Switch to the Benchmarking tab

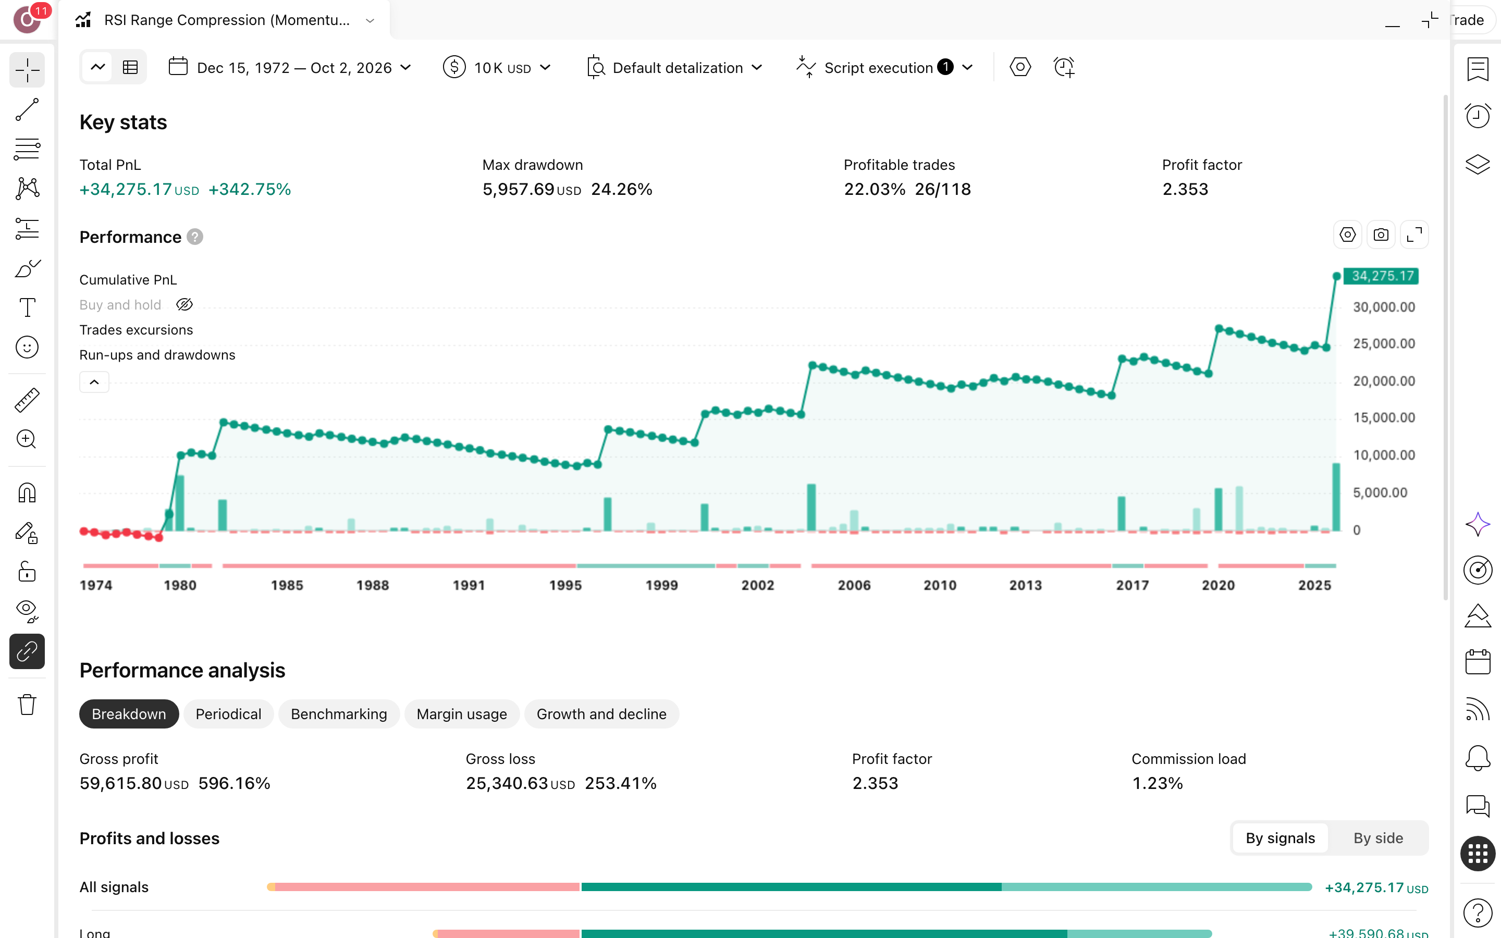339,714
